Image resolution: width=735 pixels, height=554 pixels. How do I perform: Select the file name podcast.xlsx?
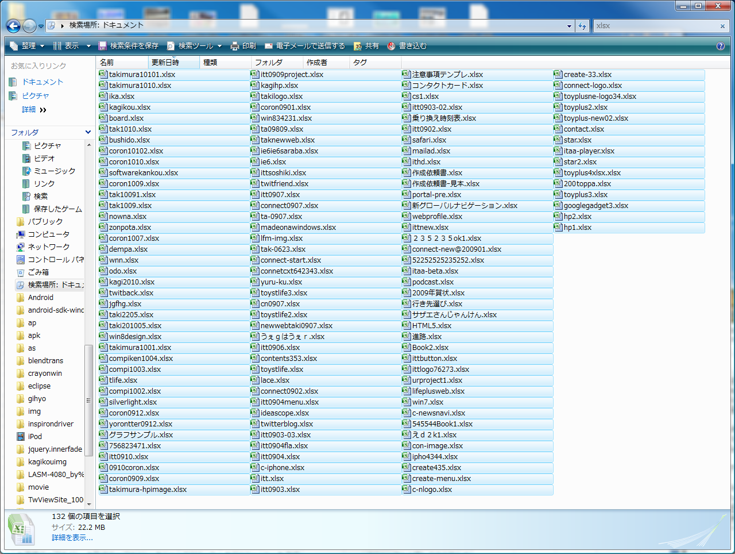click(x=433, y=282)
